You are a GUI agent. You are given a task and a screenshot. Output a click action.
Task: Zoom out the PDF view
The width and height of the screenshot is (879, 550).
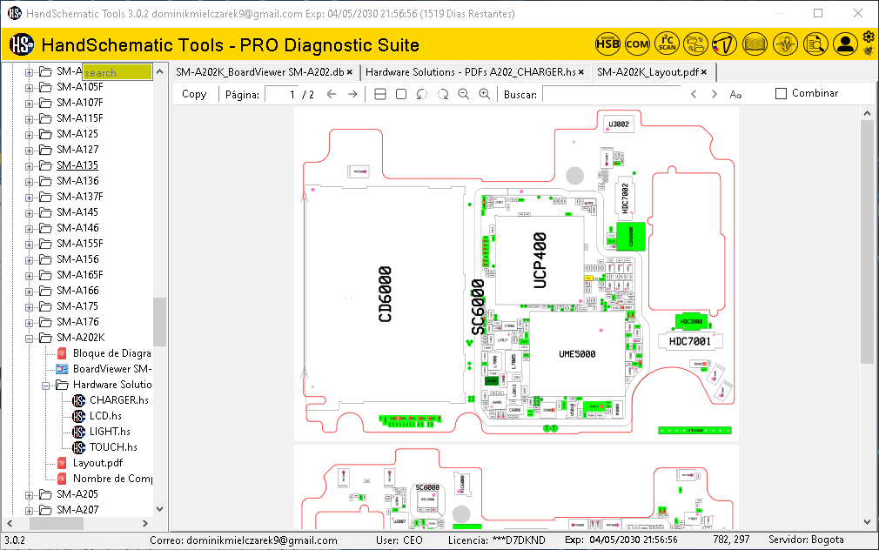coord(464,94)
